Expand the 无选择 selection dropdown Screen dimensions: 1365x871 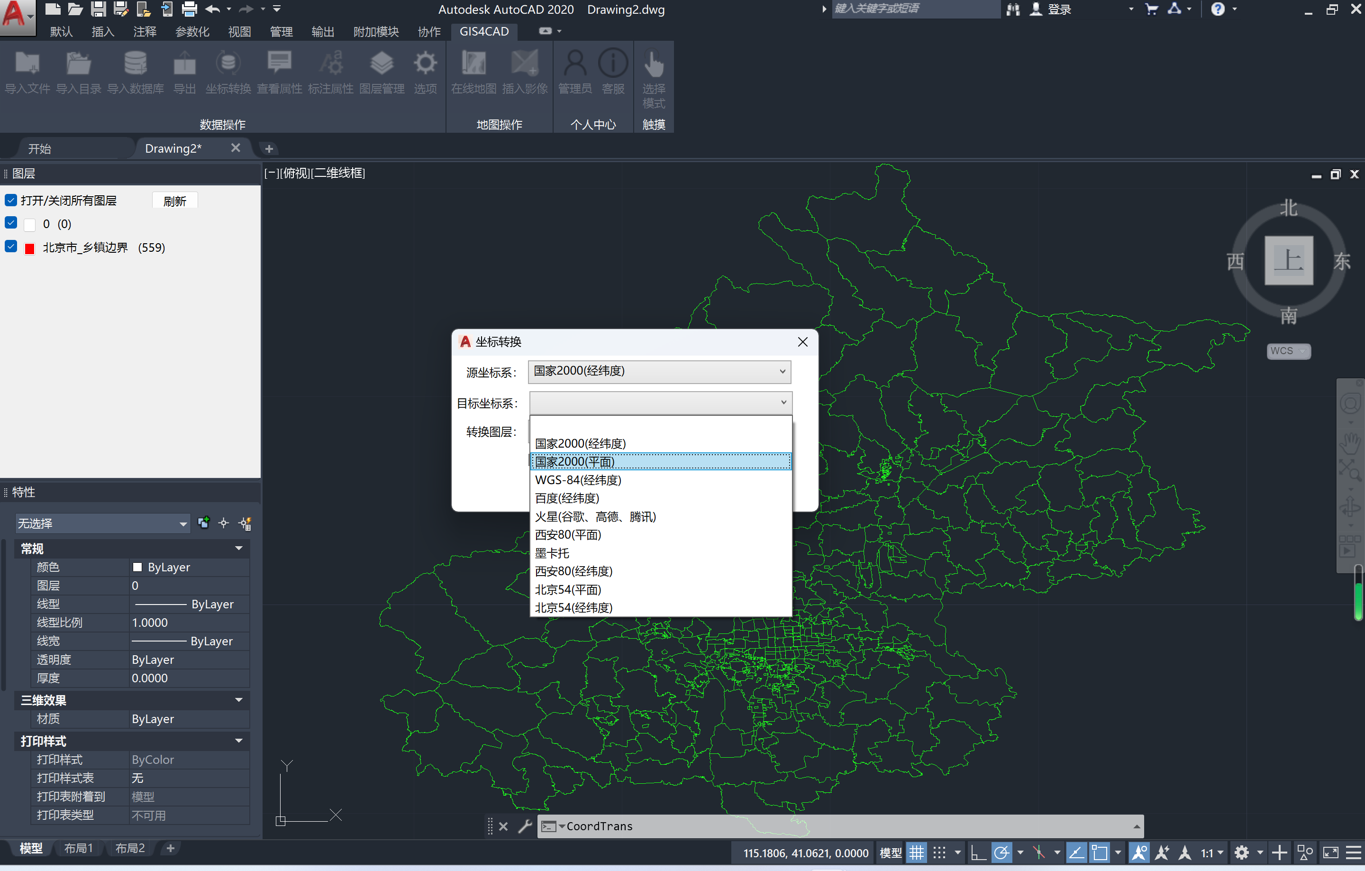coord(182,524)
